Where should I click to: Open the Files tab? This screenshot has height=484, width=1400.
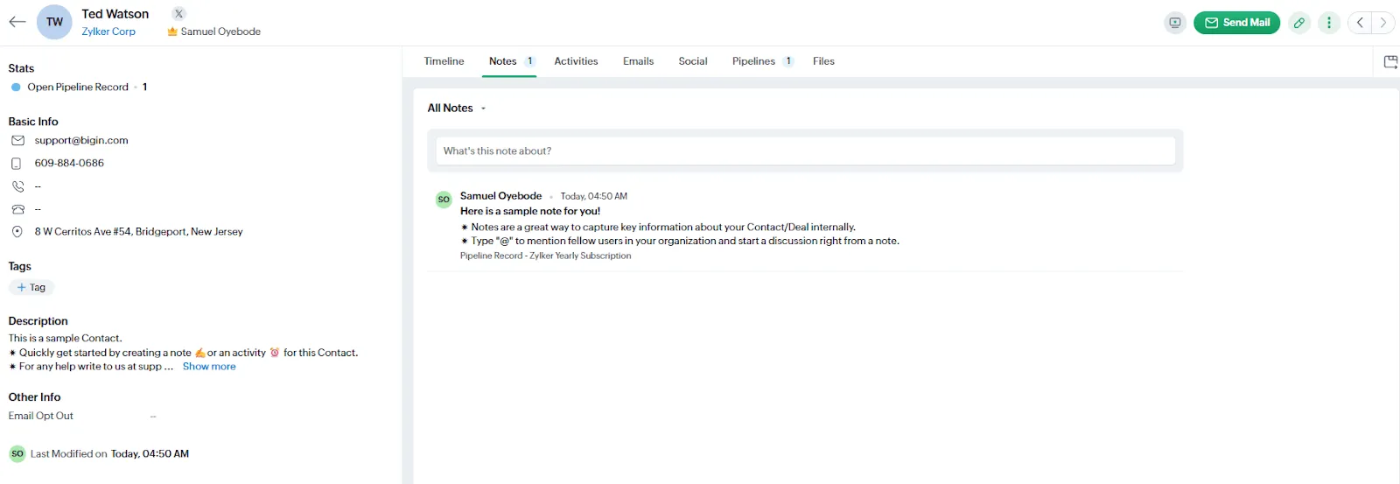coord(823,61)
